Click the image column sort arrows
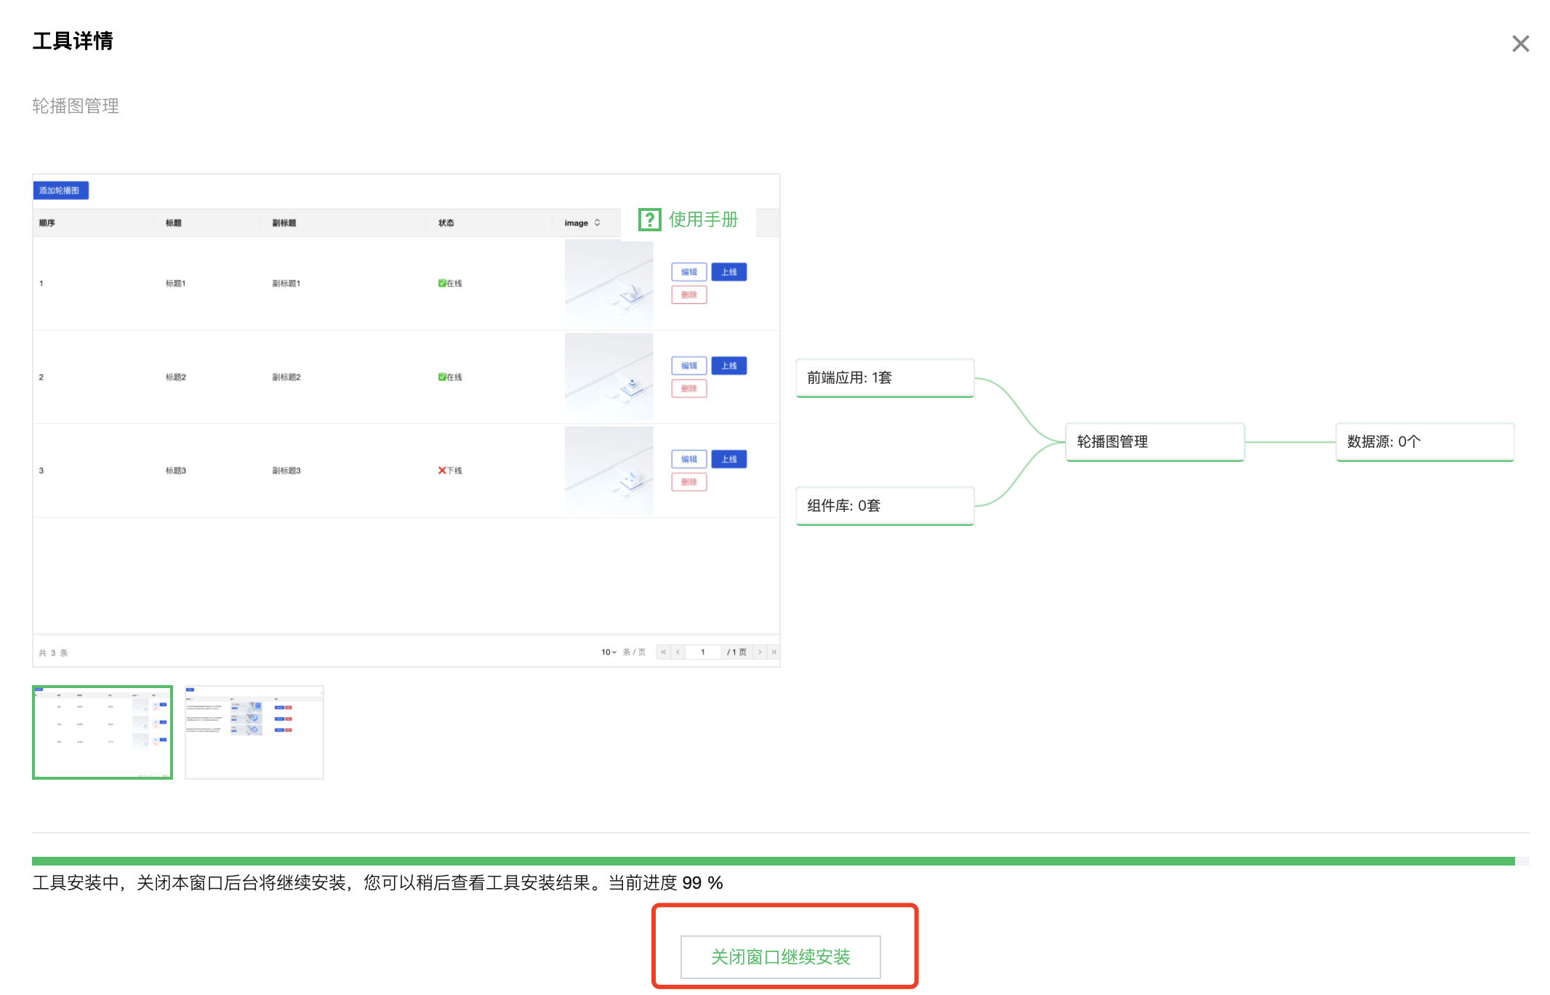 pos(598,223)
